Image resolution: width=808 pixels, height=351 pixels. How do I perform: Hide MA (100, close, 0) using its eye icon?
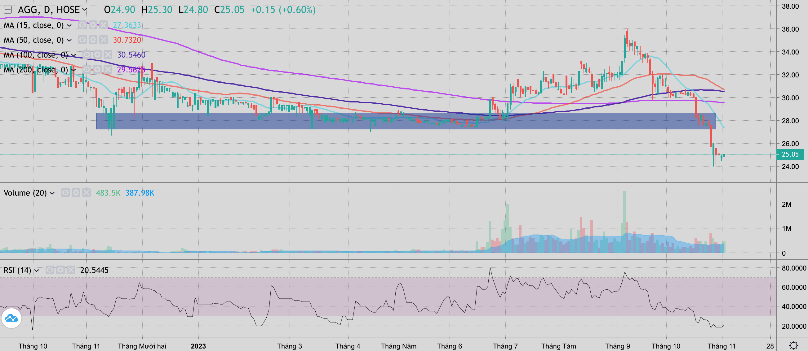click(87, 54)
